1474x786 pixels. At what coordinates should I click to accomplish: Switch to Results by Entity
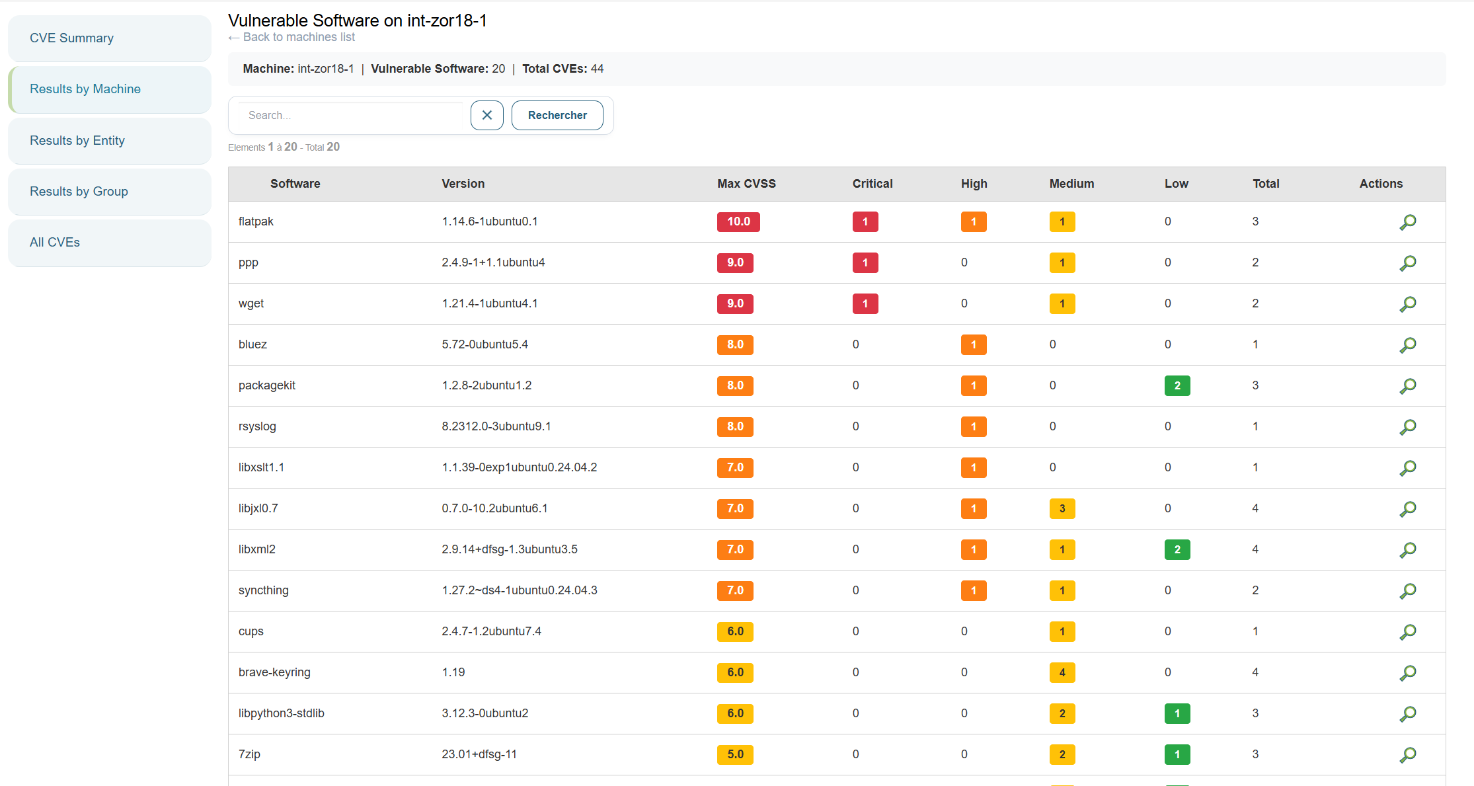click(77, 140)
